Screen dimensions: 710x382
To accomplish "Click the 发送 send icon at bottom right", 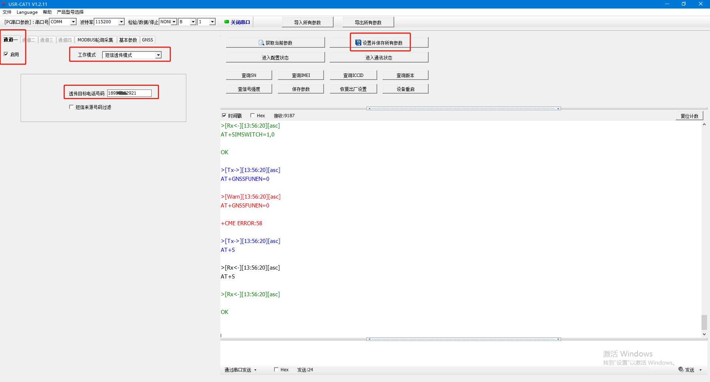I will tap(681, 369).
